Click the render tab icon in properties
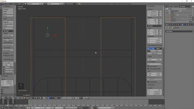 coord(170,25)
